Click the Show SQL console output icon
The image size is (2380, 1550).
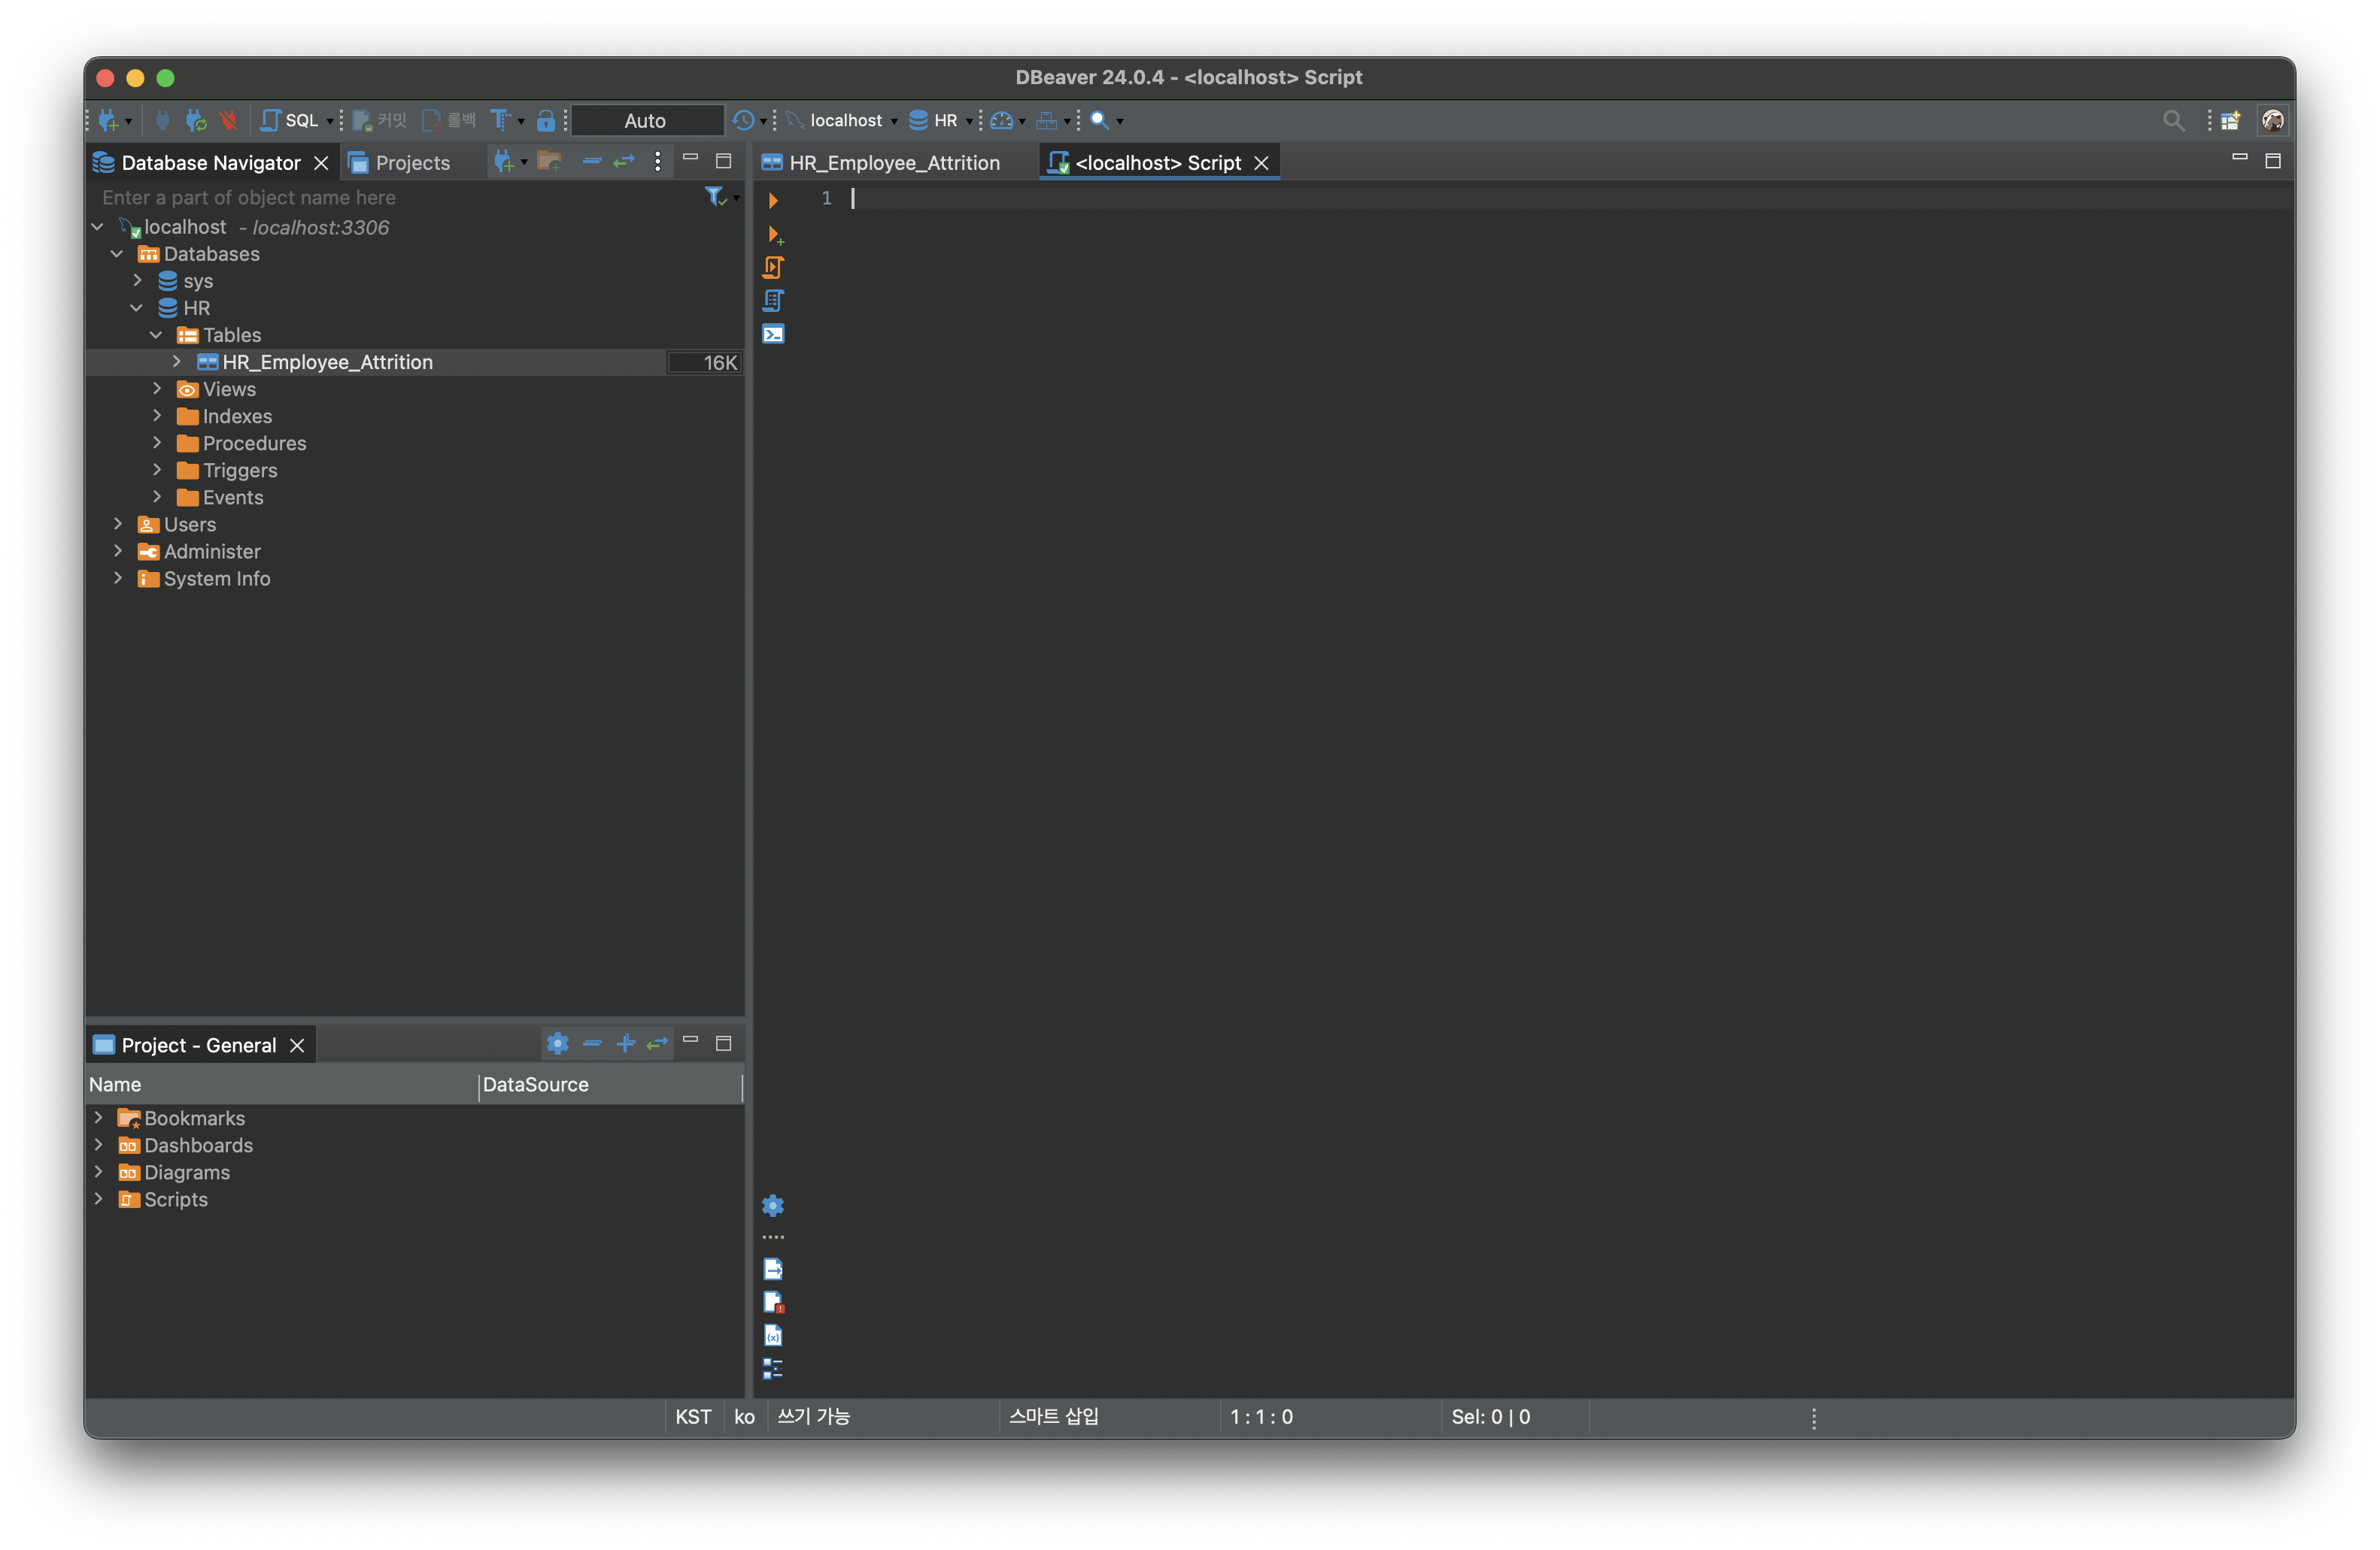773,334
